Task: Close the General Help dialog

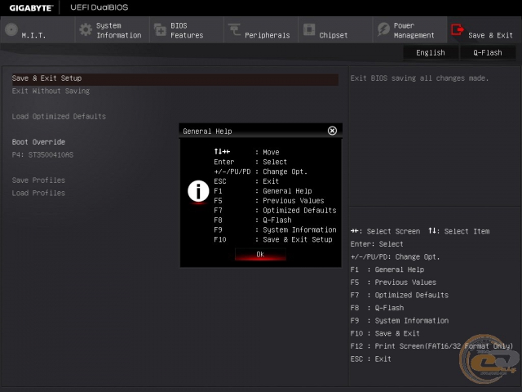Action: tap(332, 131)
